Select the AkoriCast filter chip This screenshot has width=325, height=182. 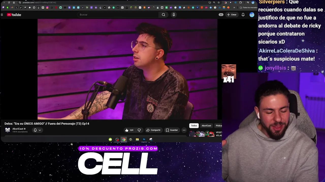(x=206, y=126)
